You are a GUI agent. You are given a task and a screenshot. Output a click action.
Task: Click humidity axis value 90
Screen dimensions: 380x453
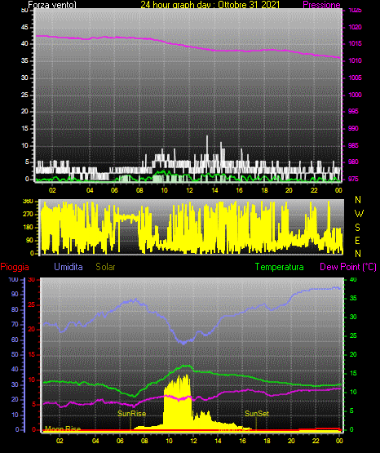(15, 294)
